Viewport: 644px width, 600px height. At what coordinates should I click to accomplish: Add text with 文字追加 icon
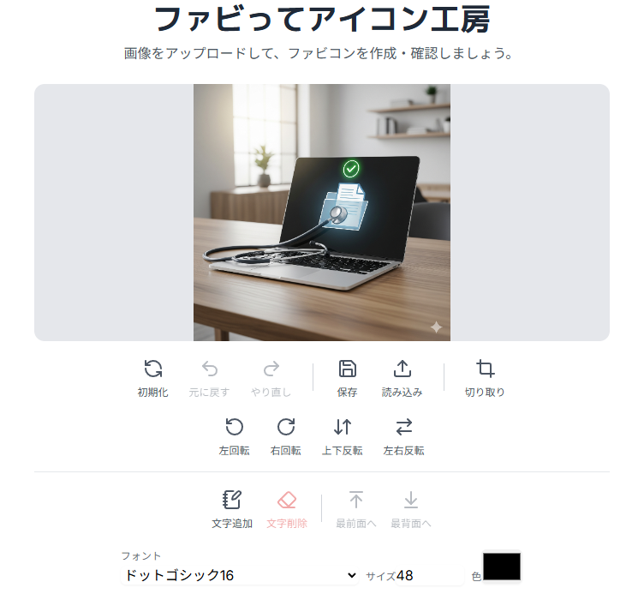pyautogui.click(x=232, y=500)
